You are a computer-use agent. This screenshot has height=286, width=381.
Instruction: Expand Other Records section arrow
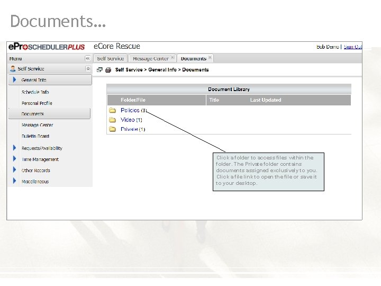(14, 169)
